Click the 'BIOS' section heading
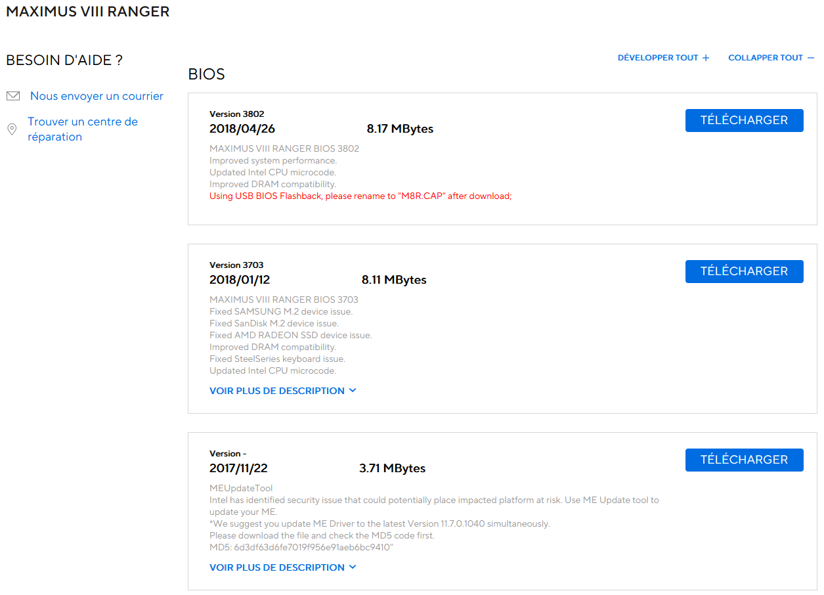 [206, 74]
